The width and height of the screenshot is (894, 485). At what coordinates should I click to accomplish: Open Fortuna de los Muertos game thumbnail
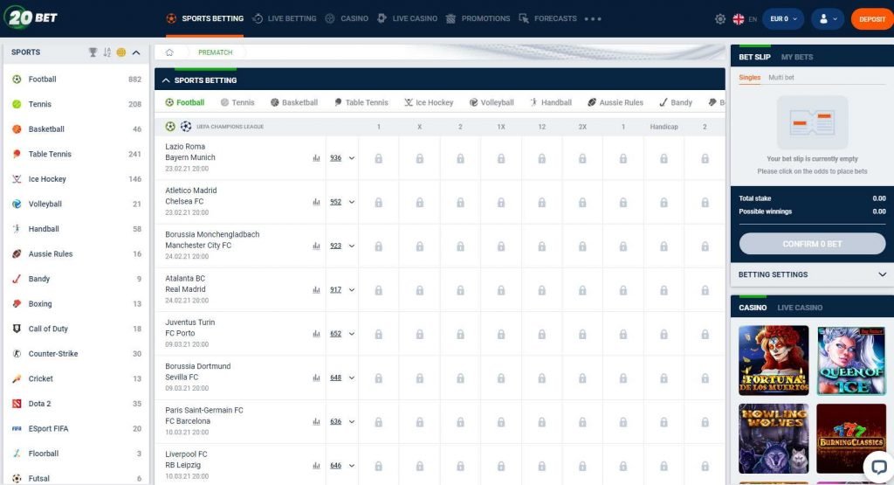(x=774, y=361)
